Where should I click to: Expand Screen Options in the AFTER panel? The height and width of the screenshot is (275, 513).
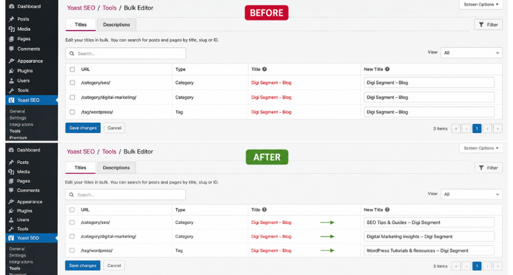(x=481, y=148)
